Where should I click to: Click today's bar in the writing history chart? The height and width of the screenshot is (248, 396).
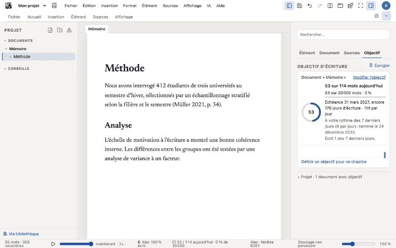point(385,155)
